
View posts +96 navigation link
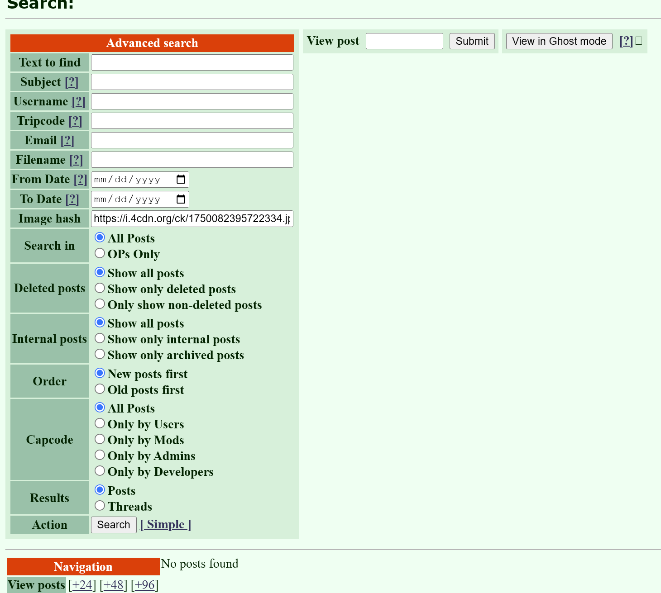coord(145,585)
